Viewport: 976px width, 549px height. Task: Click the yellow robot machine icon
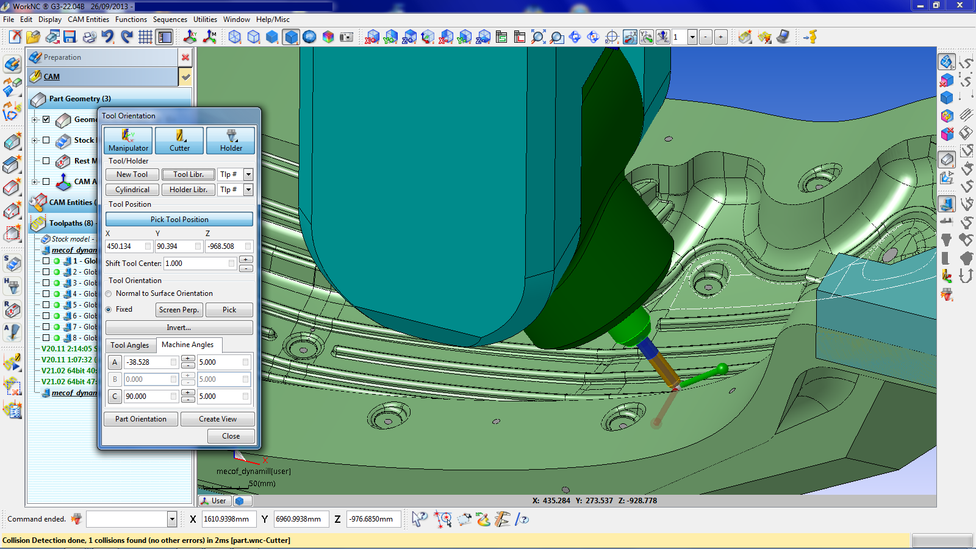810,37
